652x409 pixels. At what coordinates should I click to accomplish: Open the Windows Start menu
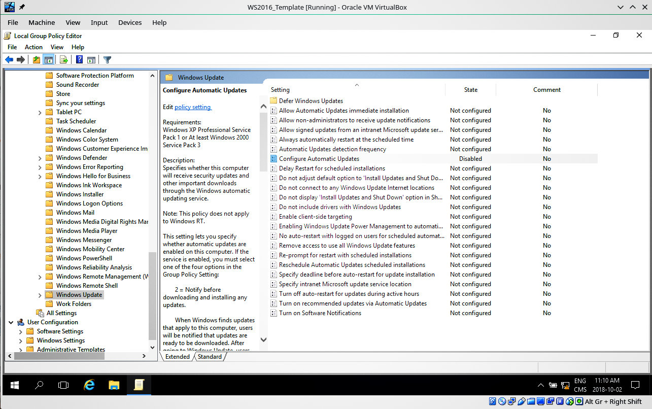14,385
